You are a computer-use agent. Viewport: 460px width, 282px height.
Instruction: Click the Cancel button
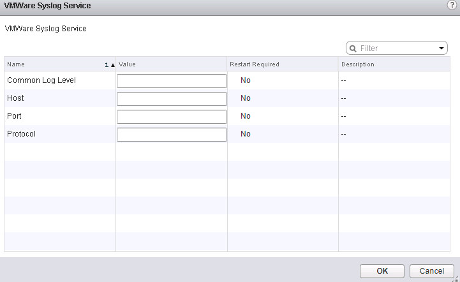click(432, 271)
